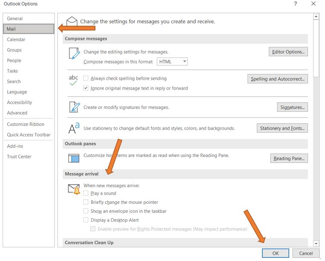This screenshot has width=325, height=261.
Task: Click "Compose messages in this format:" label
Action: pos(118,61)
